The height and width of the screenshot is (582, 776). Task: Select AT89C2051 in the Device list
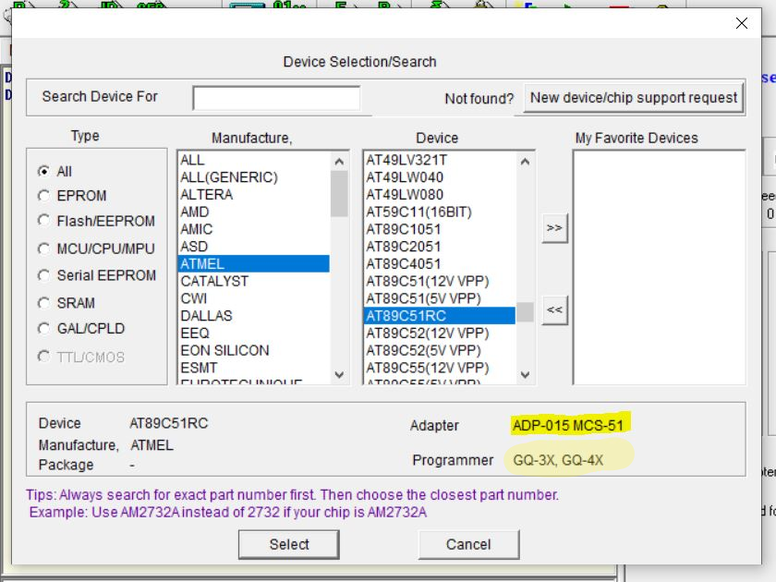[404, 247]
